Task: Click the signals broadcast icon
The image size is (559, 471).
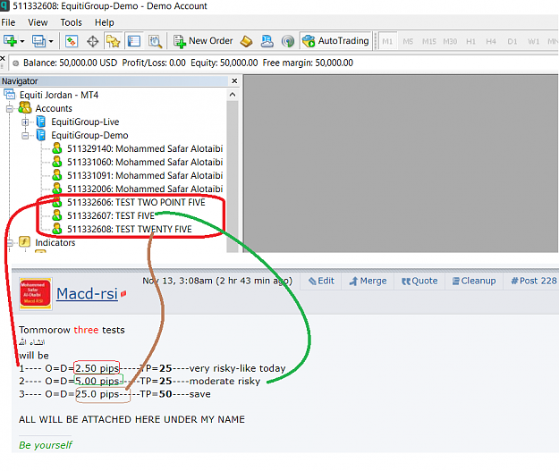Action: (288, 41)
